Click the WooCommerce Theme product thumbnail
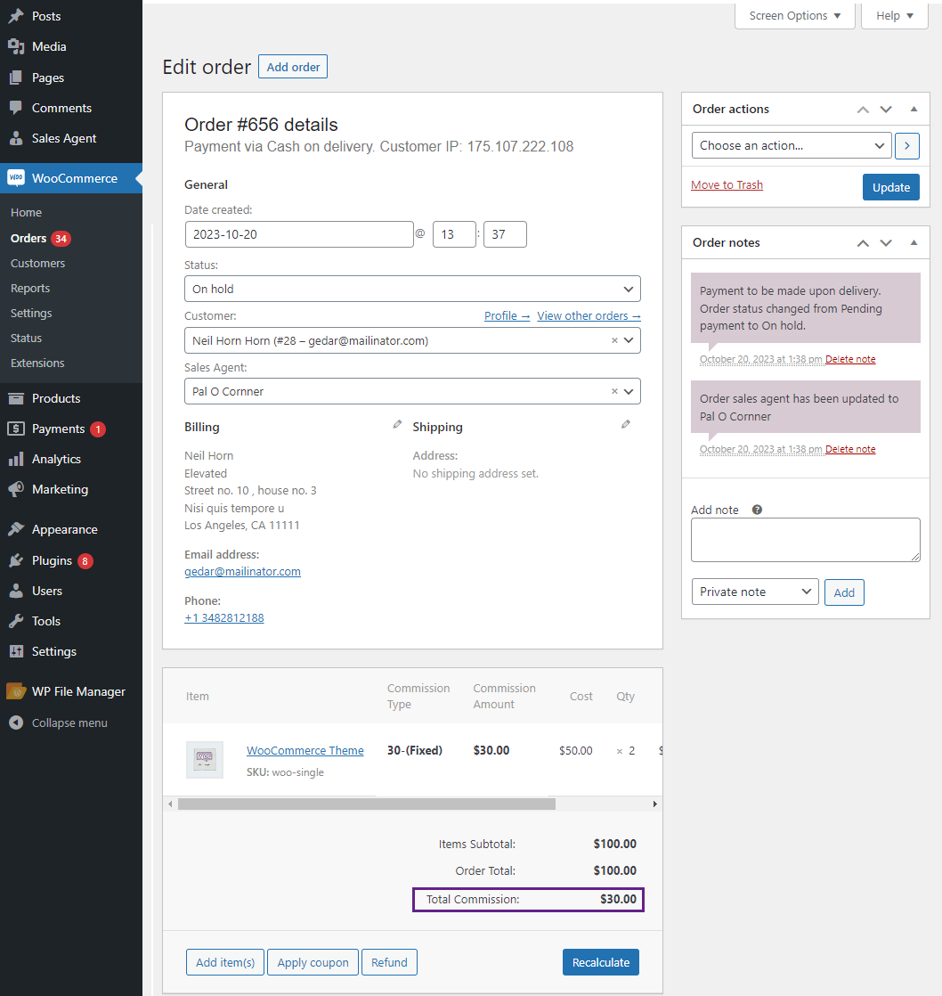942x996 pixels. click(205, 760)
